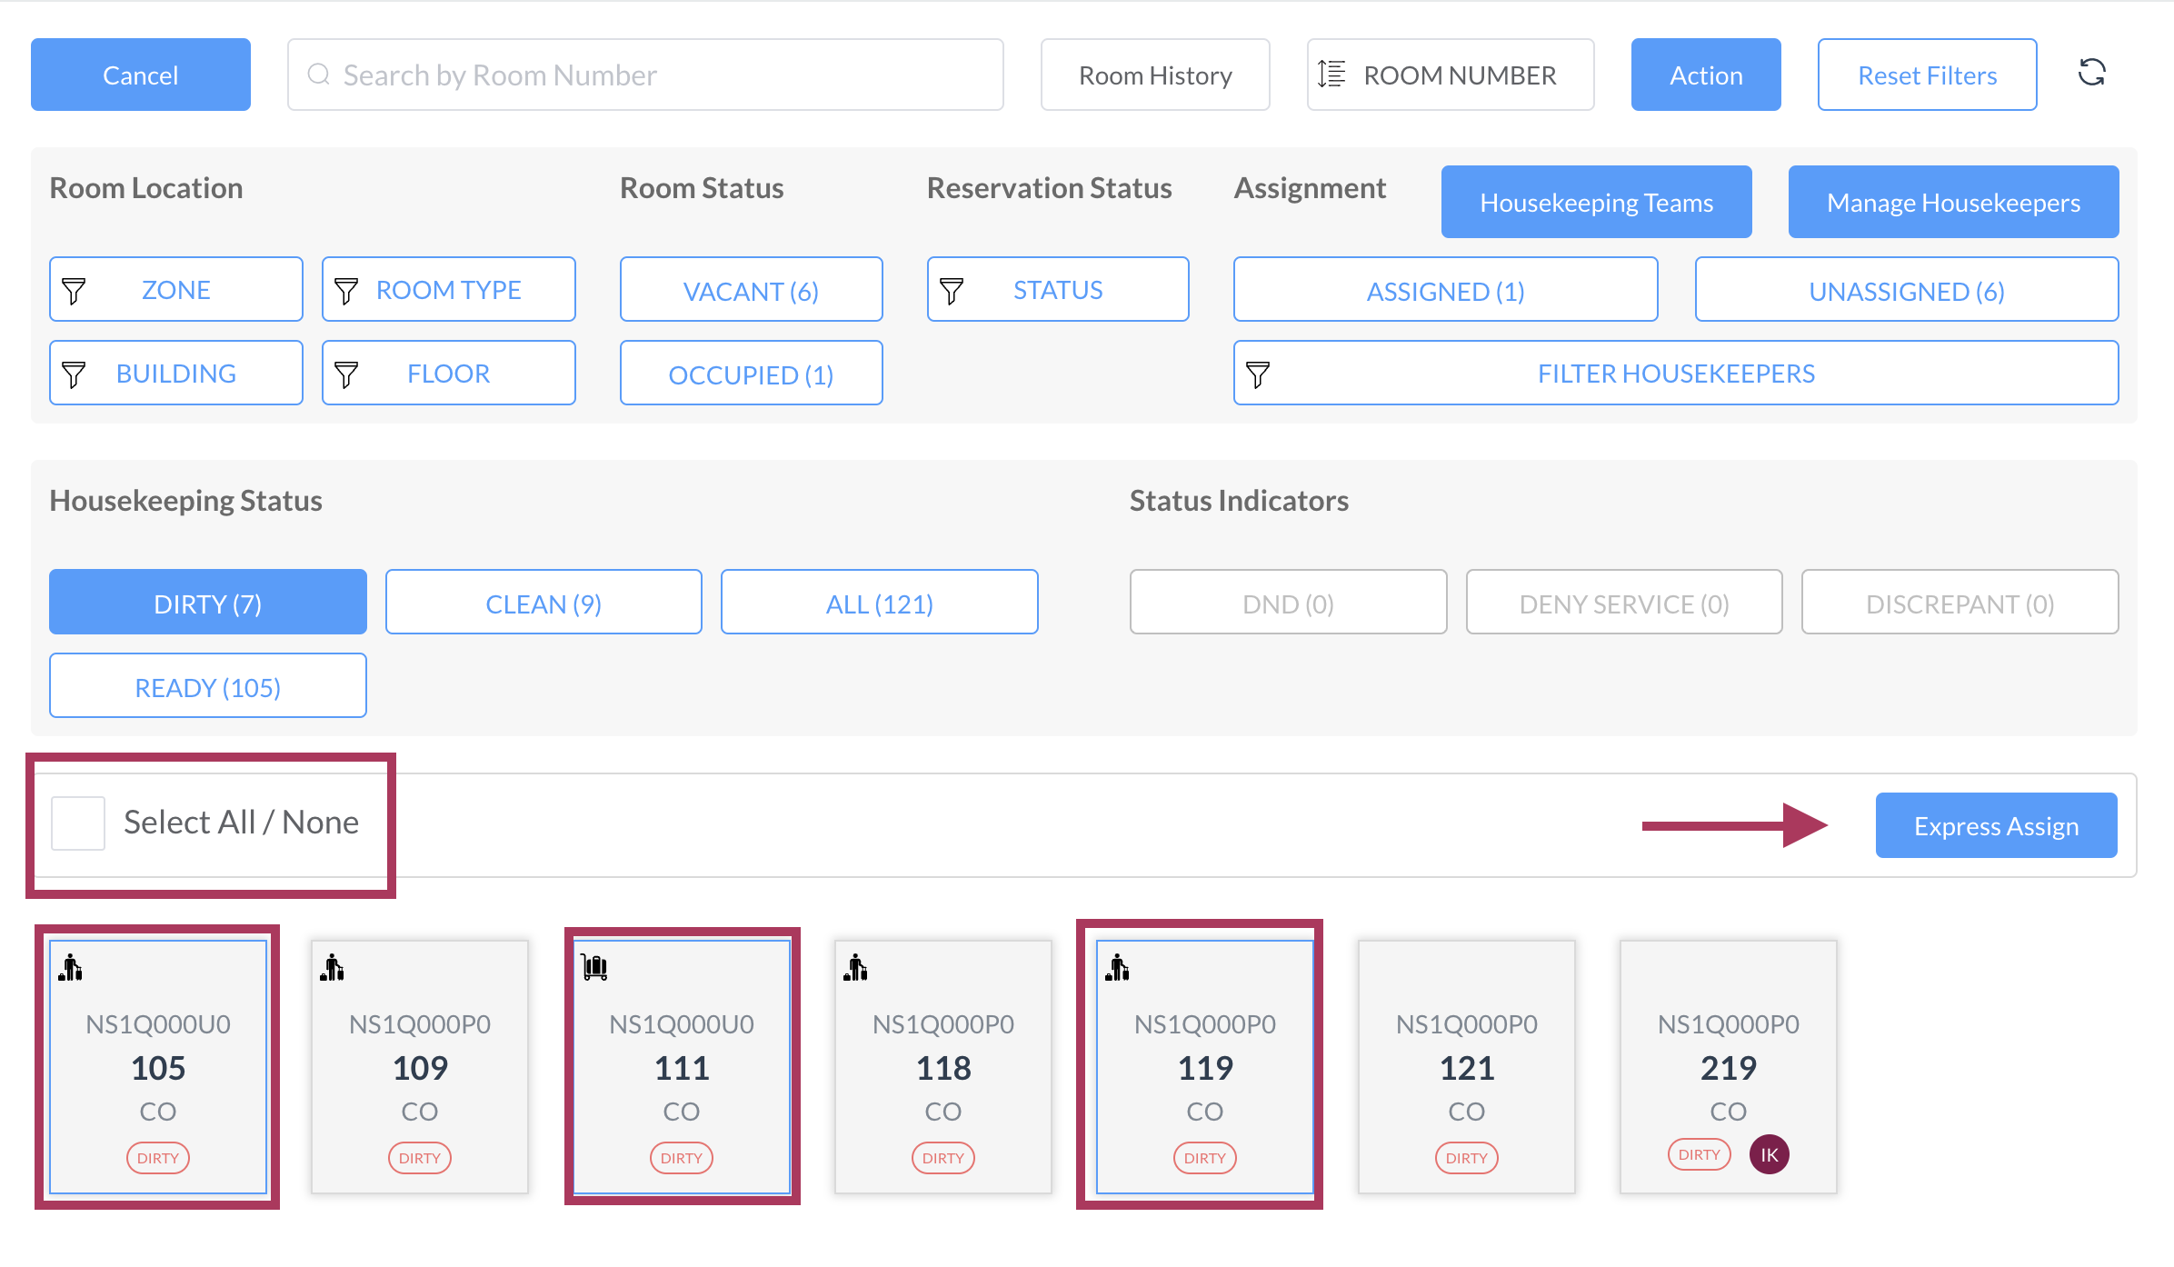Tick the Select All / None checkbox
The image size is (2174, 1267).
pos(78,823)
